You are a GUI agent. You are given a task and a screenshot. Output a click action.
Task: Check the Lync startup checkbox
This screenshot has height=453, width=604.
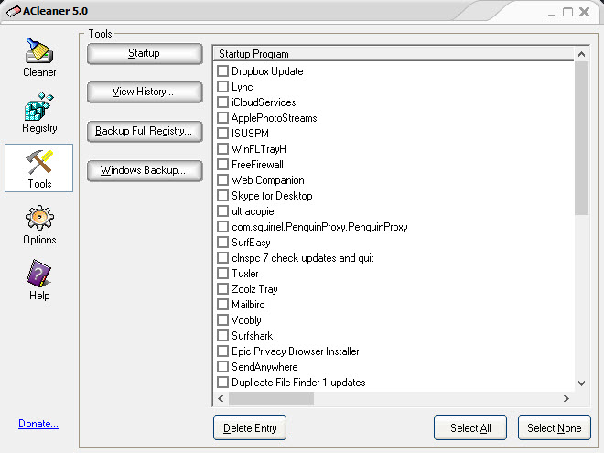point(222,86)
